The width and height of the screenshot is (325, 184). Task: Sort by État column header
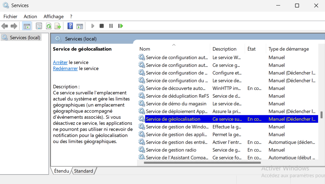tap(252, 49)
